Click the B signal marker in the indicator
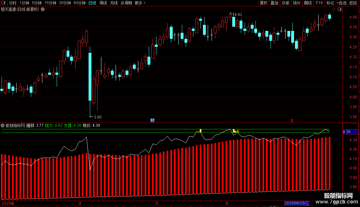 tap(238, 131)
